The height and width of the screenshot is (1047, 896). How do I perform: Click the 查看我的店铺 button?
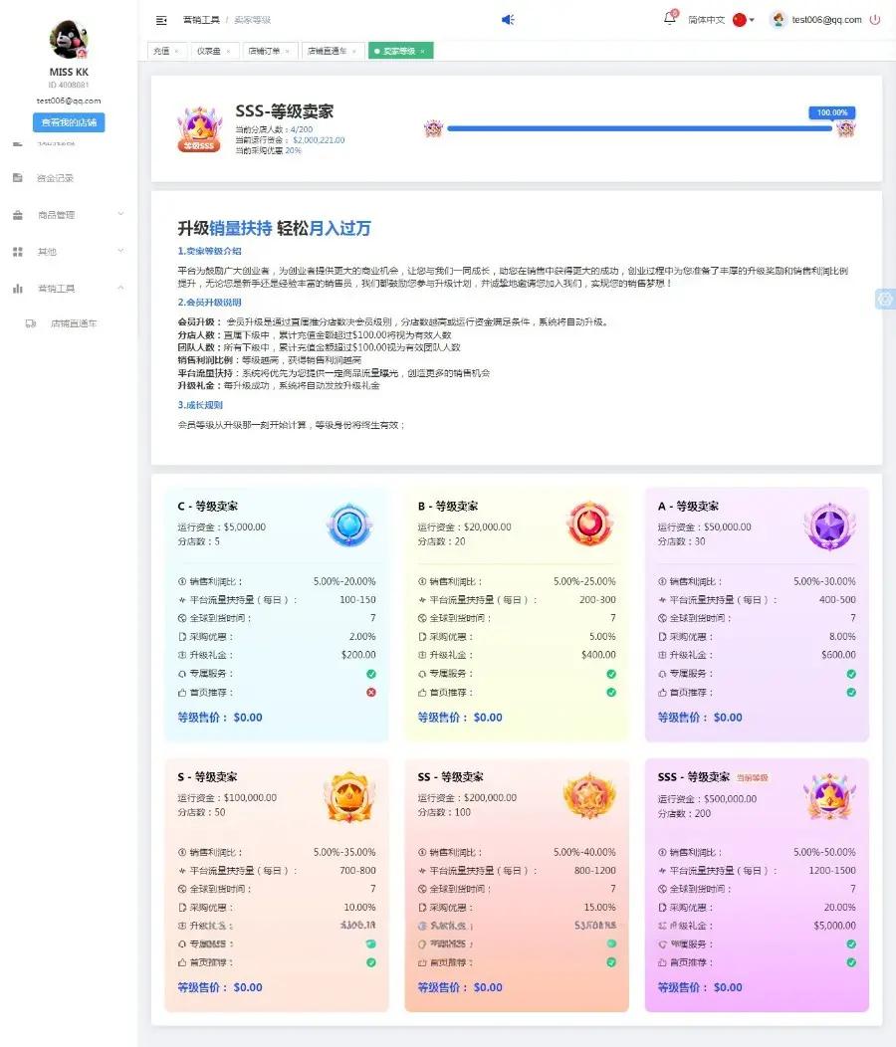tap(69, 122)
